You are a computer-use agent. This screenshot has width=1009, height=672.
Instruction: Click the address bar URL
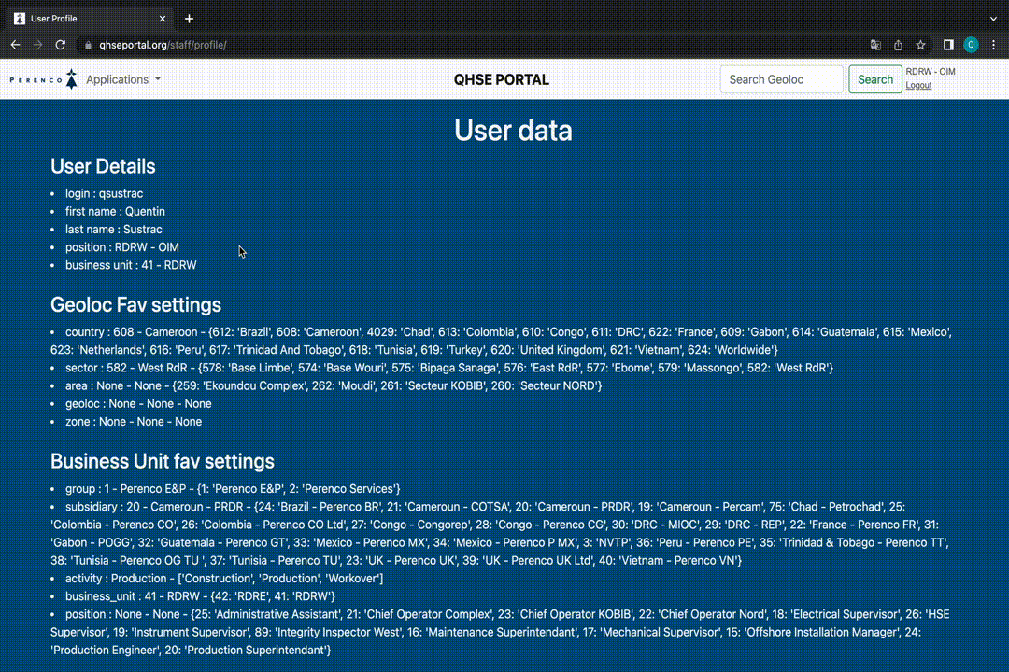coord(163,45)
